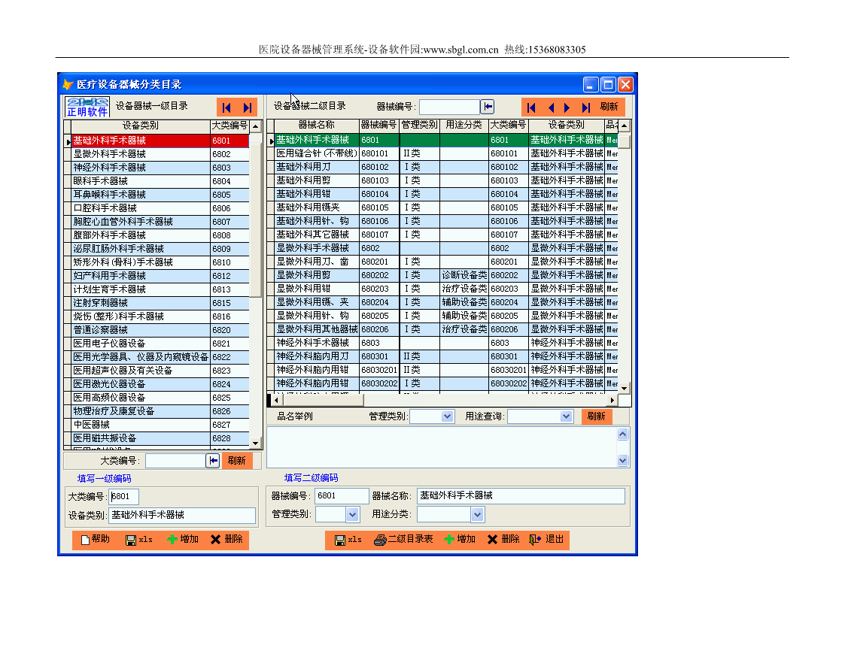Image resolution: width=845 pixels, height=654 pixels.
Task: Select 眼科手术器械 in first-level list
Action: (160, 181)
